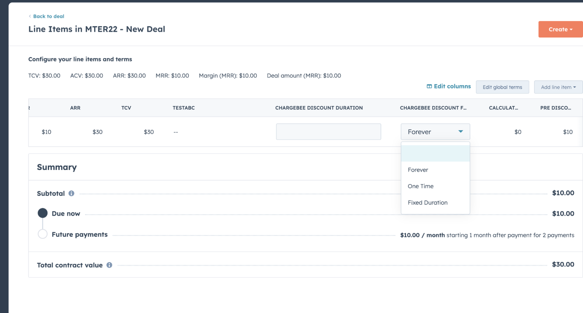Click the info icon beside Total contract value

click(x=109, y=265)
